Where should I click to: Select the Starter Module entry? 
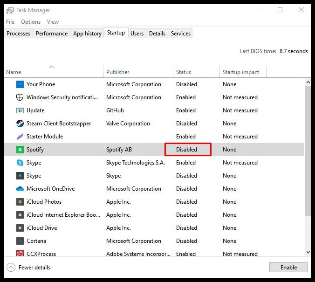pyautogui.click(x=45, y=137)
